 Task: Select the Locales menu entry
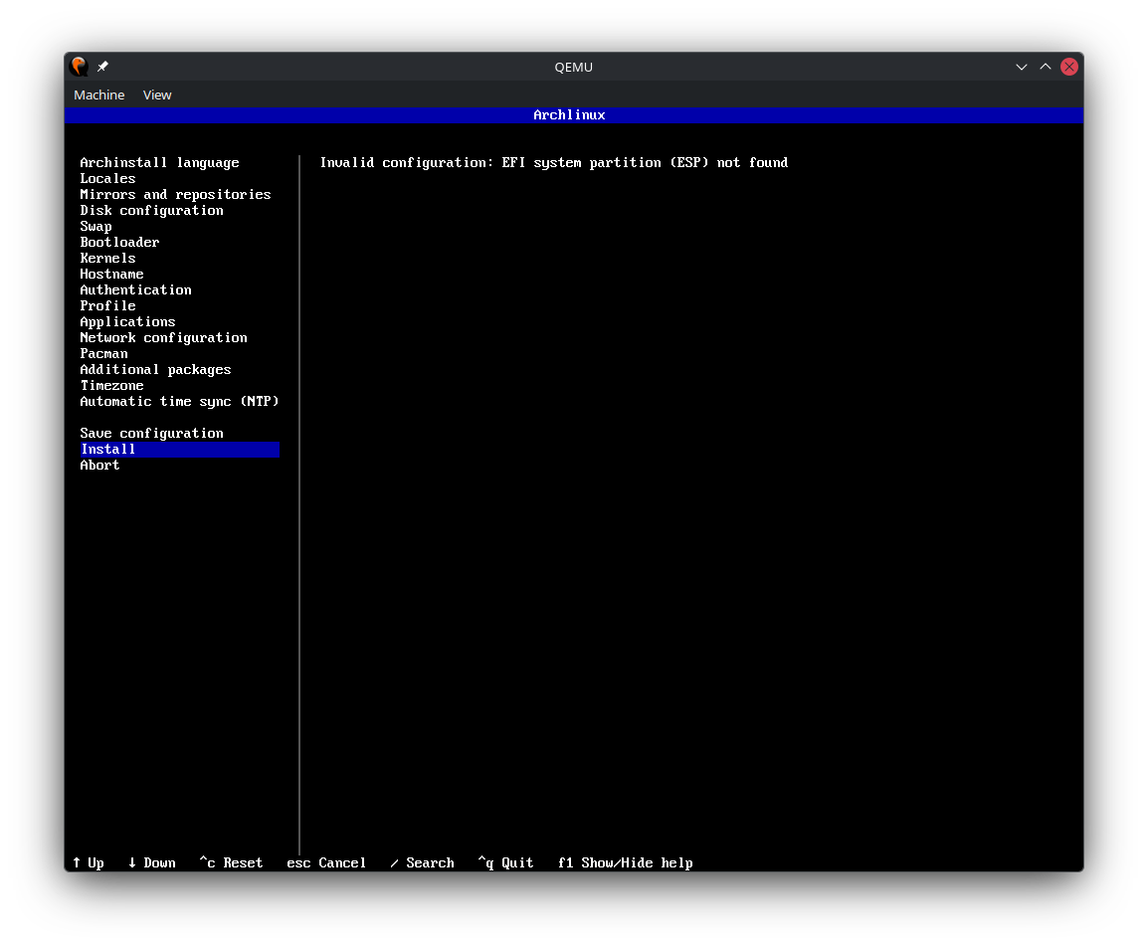pyautogui.click(x=107, y=179)
